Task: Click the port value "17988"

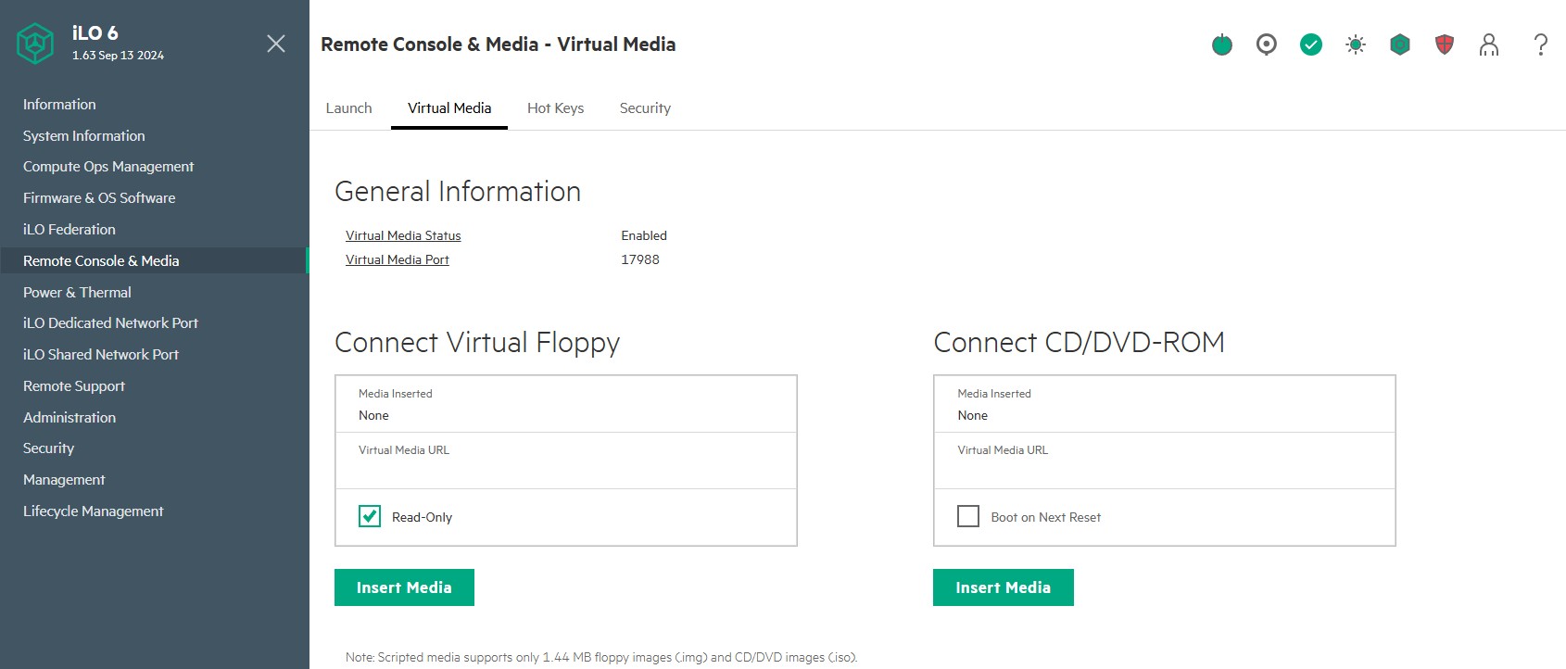Action: (640, 260)
